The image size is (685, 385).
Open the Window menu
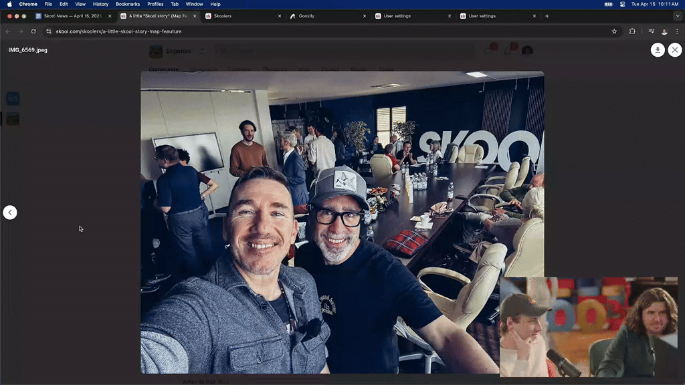click(x=195, y=4)
